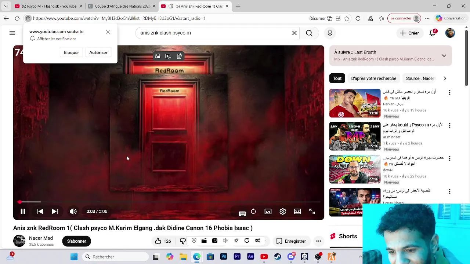Click the search magnifier button

click(309, 33)
